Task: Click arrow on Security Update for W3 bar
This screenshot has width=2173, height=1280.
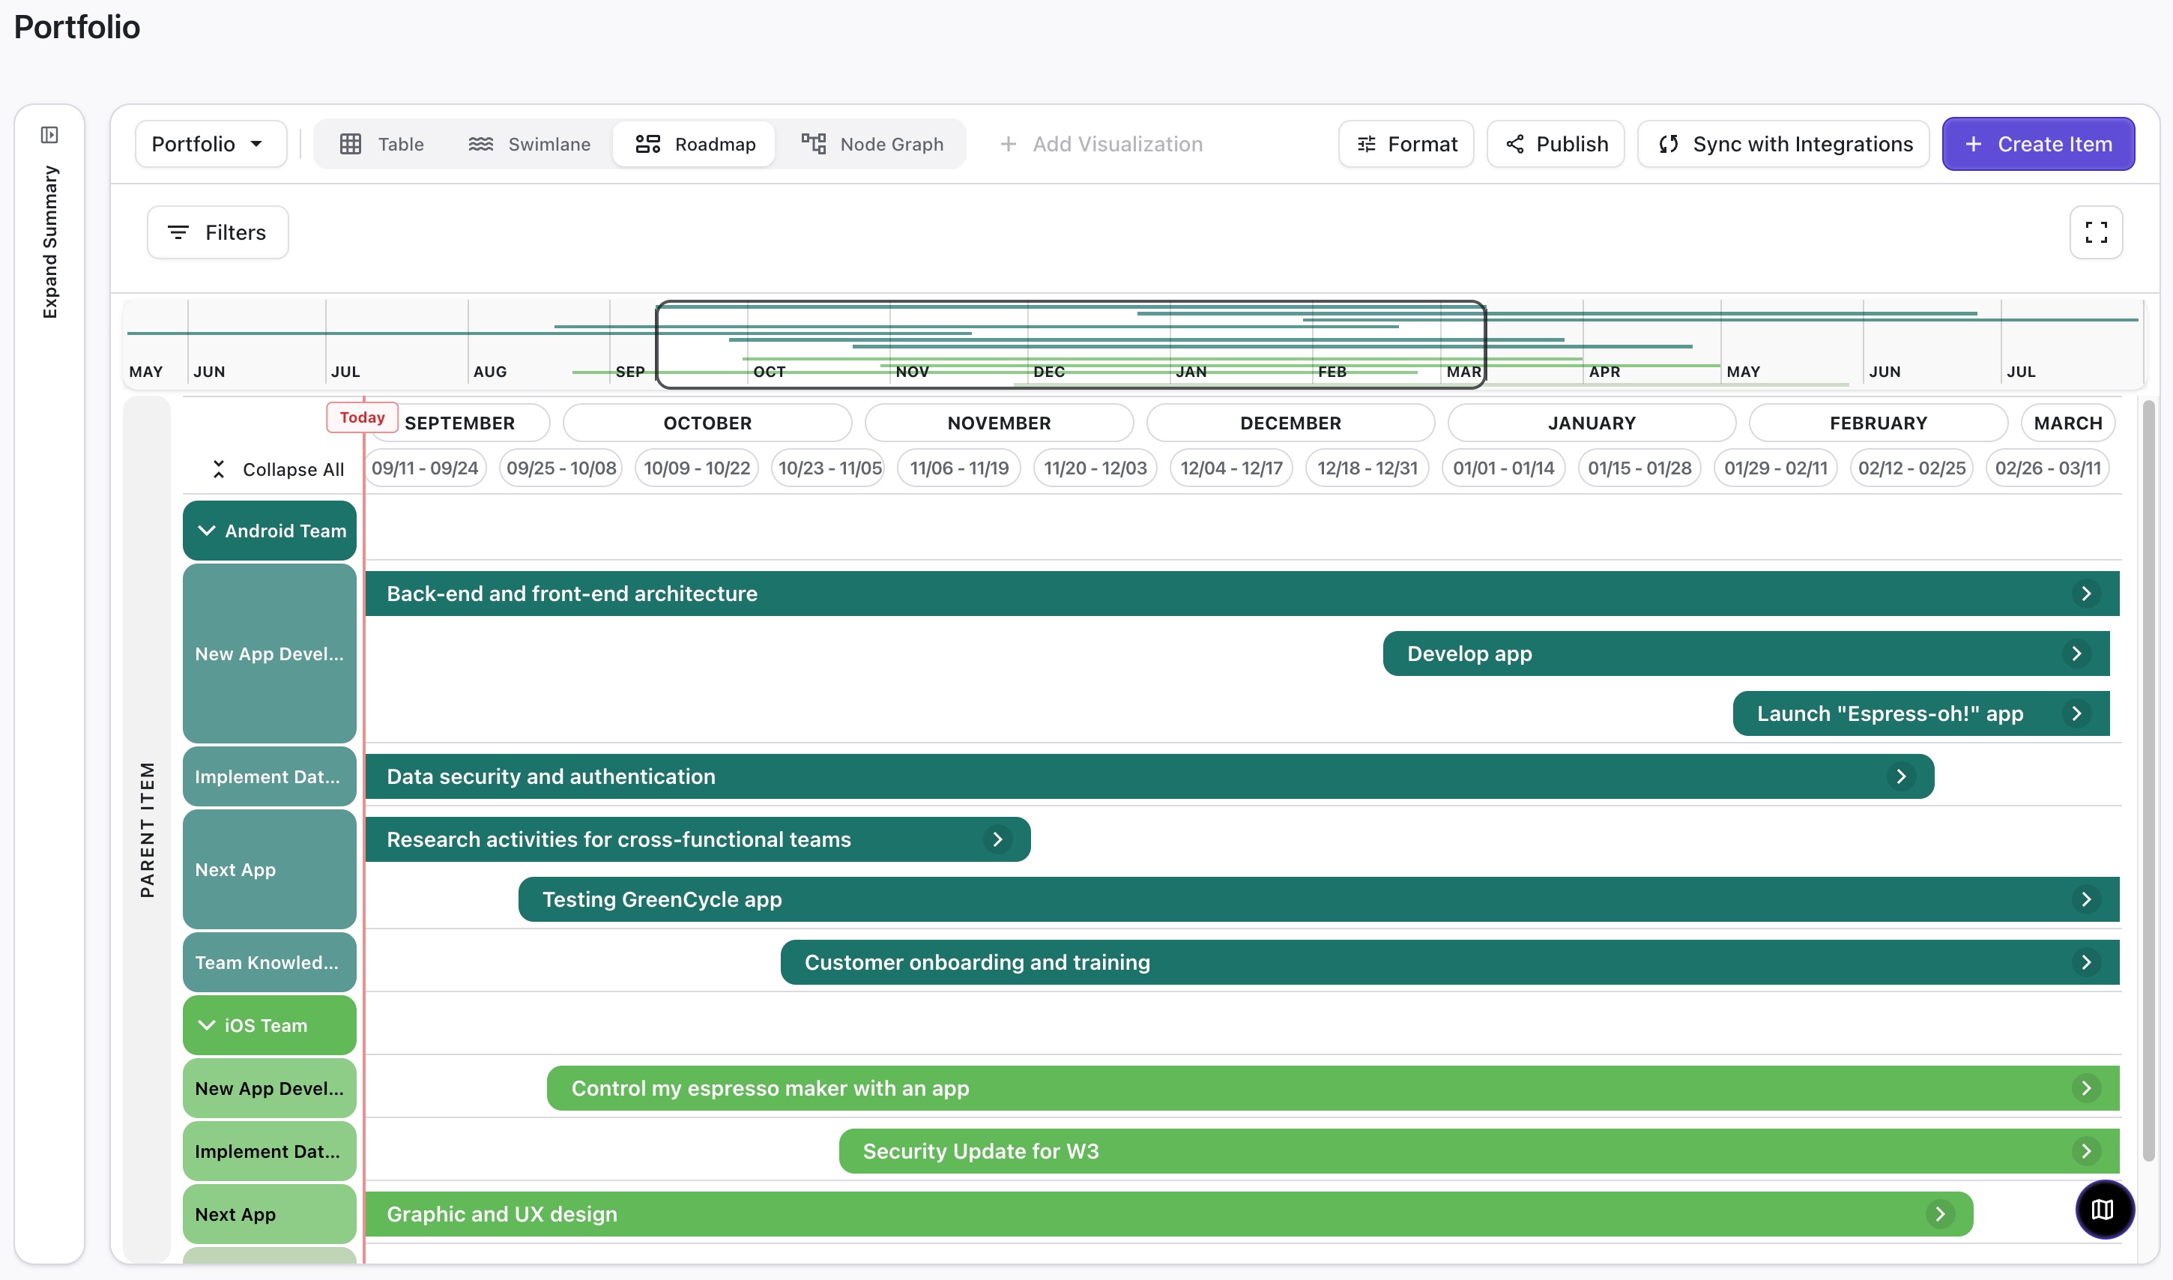Action: (x=2086, y=1152)
